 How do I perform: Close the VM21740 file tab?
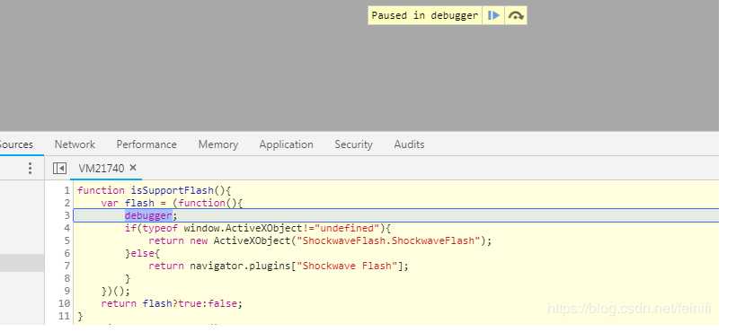point(133,168)
